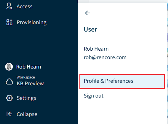This screenshot has width=168, height=124.
Task: Collapse the sidebar via Collapse text
Action: pos(27,114)
